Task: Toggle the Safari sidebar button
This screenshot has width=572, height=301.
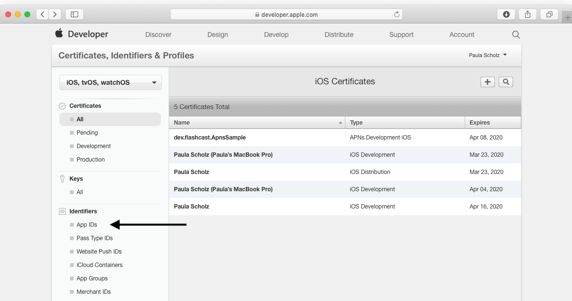Action: 74,14
